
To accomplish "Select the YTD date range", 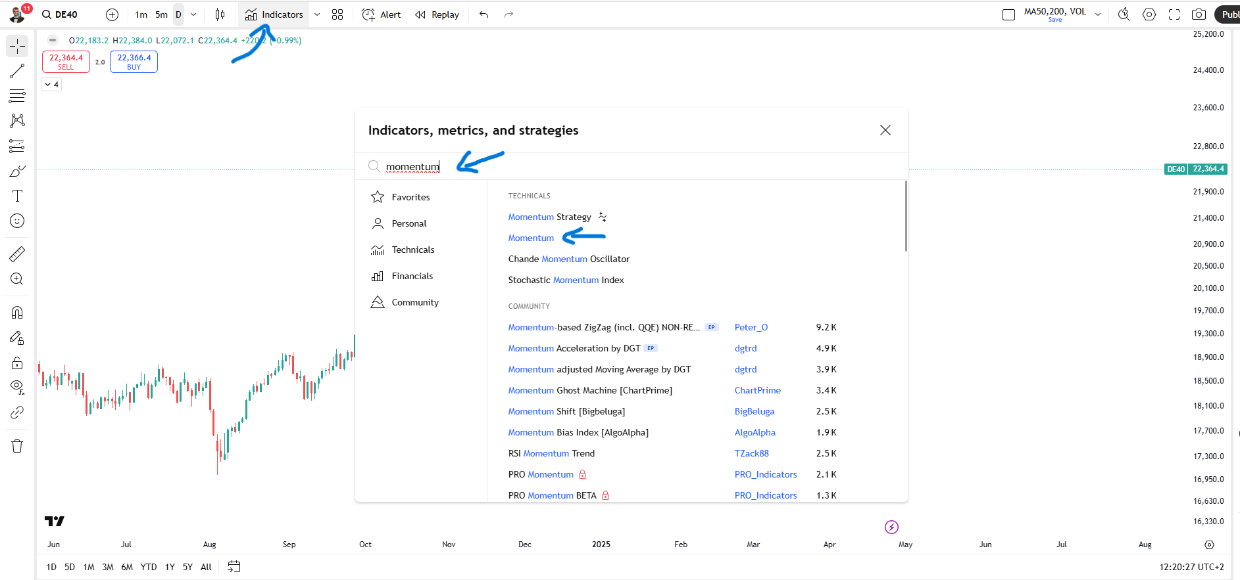I will pyautogui.click(x=149, y=567).
